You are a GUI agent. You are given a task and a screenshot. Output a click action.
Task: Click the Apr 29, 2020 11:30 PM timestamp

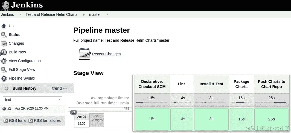tap(32, 108)
